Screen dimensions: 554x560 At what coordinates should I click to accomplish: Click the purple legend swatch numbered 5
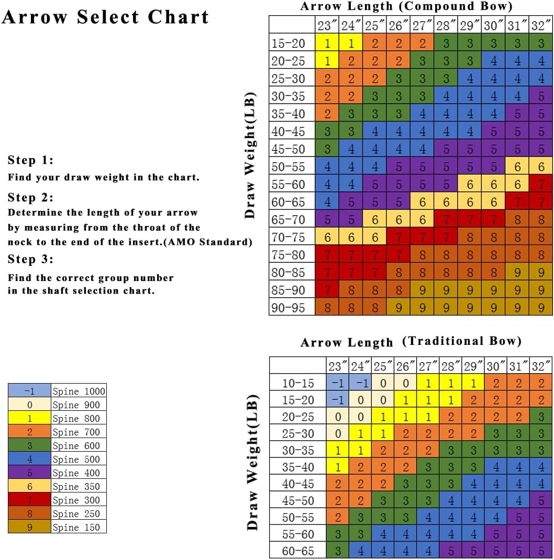click(29, 473)
